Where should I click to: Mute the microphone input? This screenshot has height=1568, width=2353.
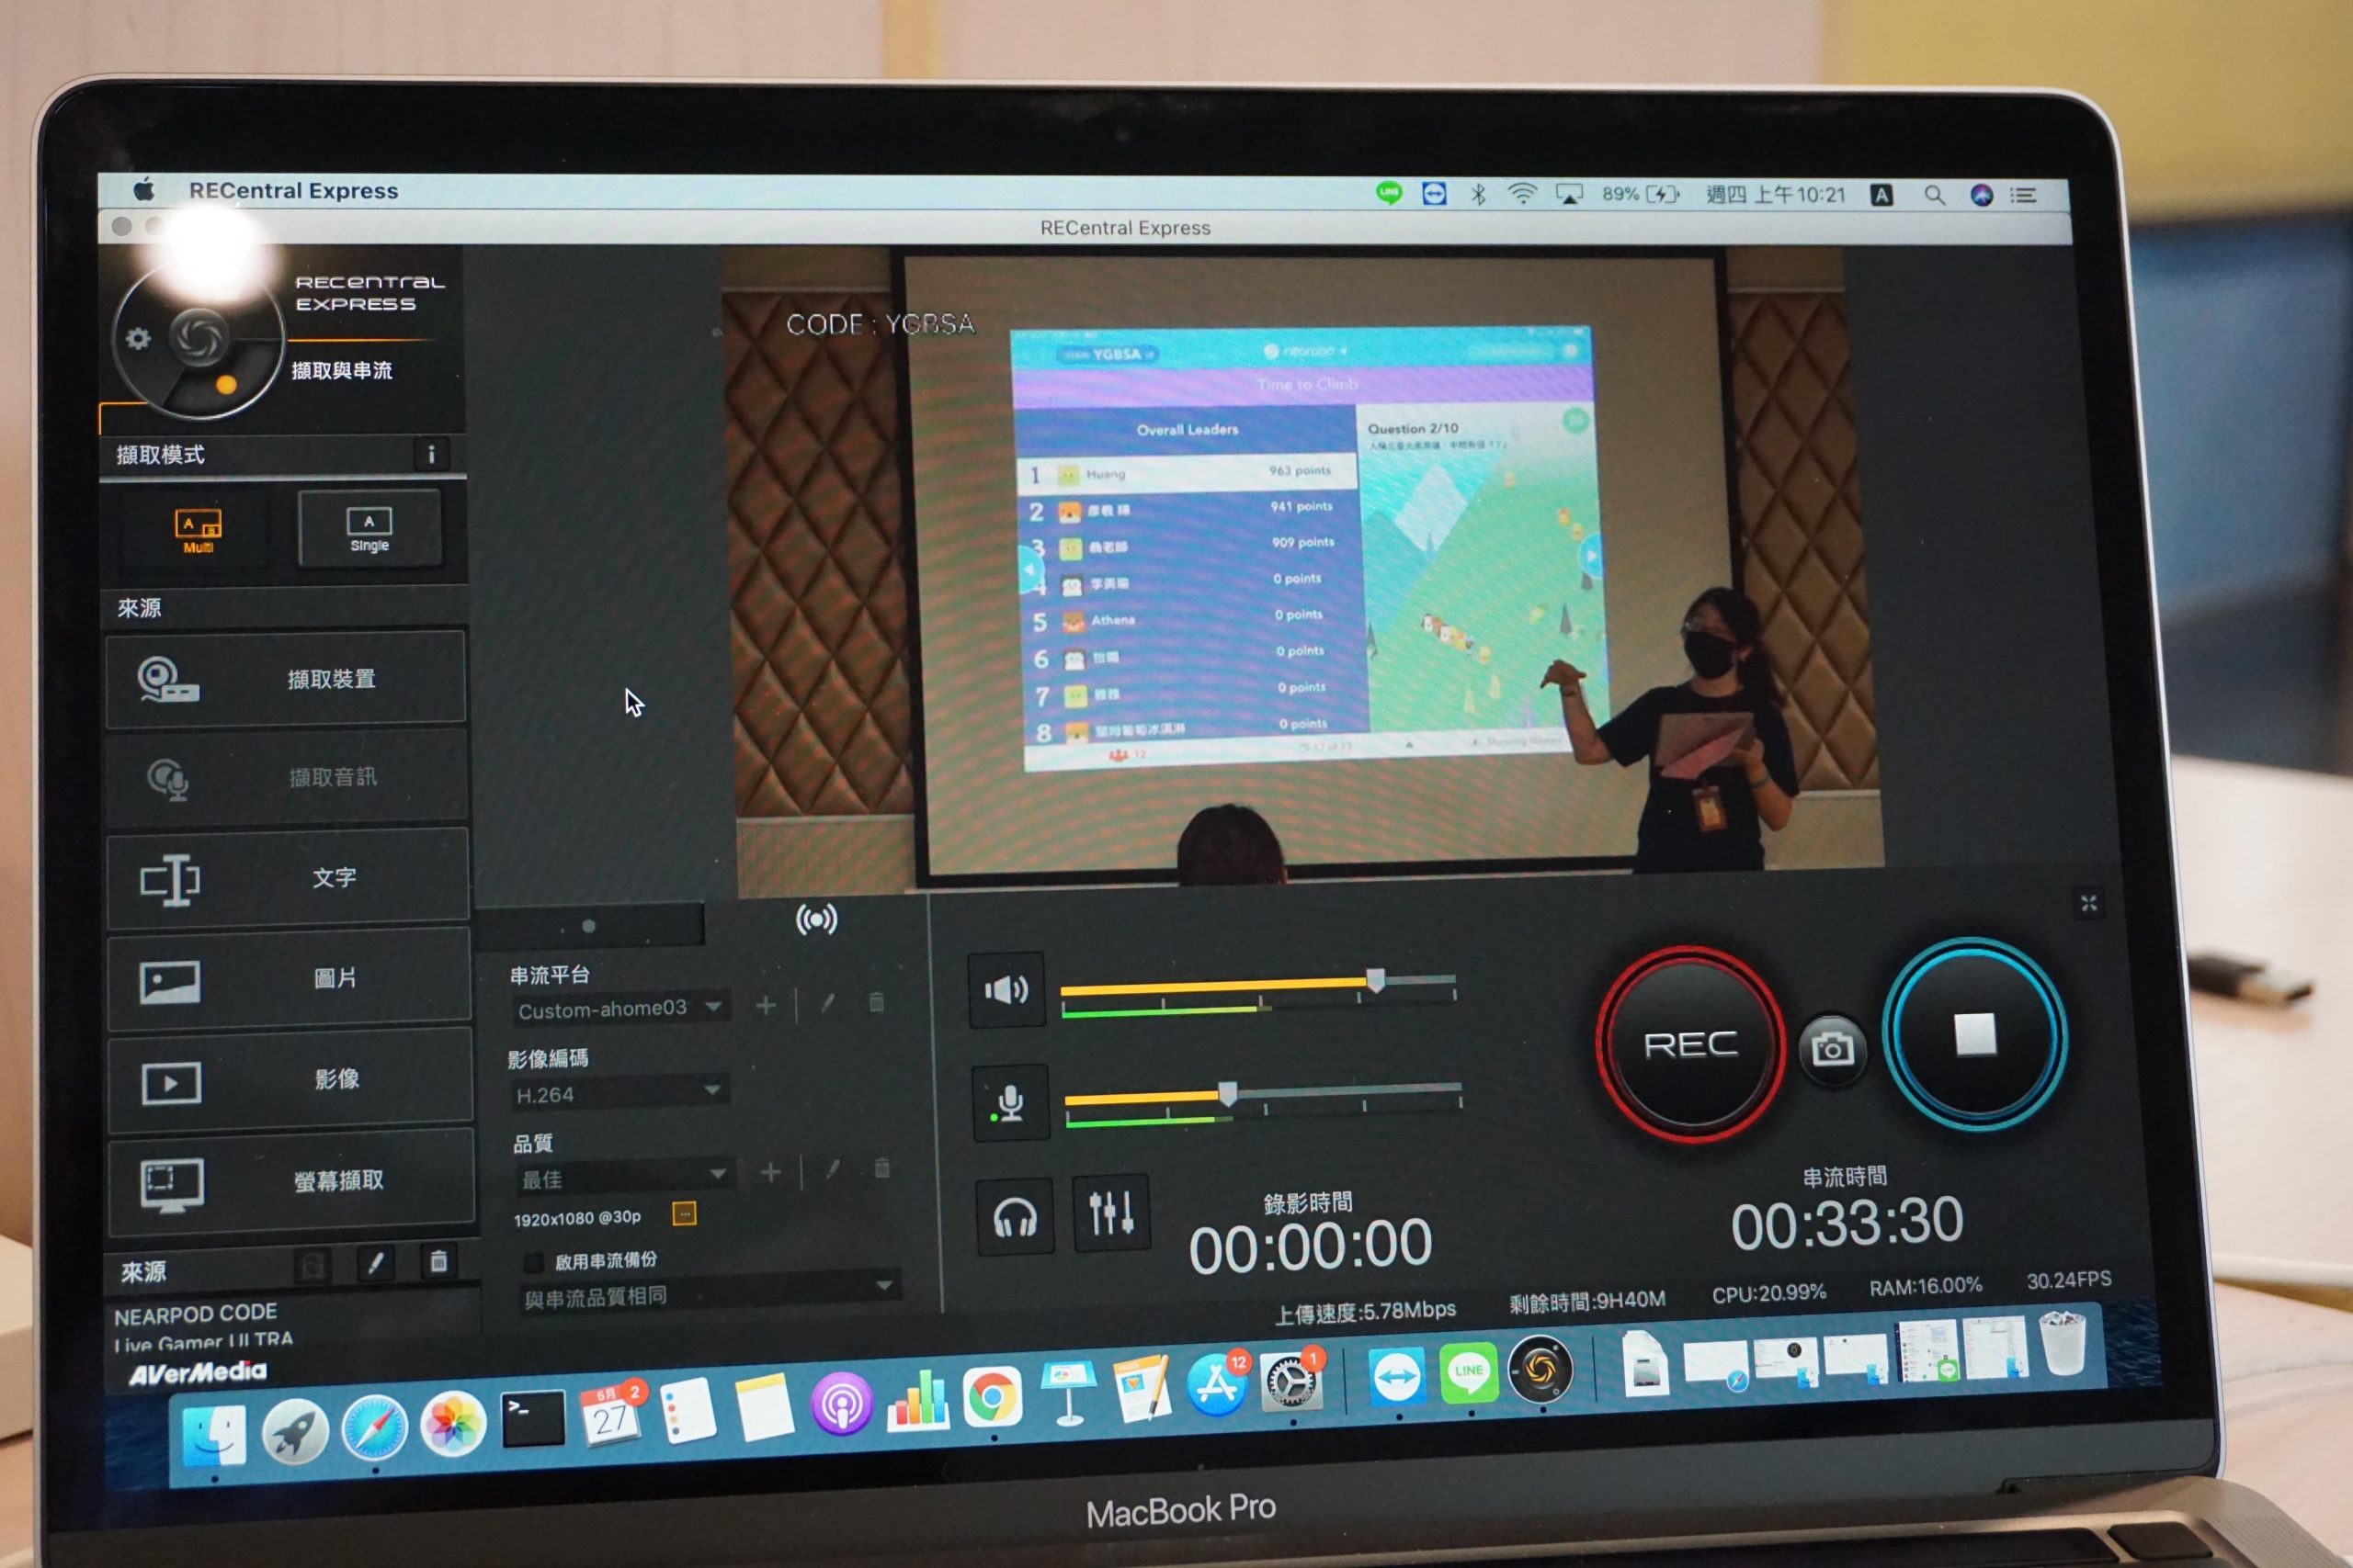(x=1010, y=1102)
